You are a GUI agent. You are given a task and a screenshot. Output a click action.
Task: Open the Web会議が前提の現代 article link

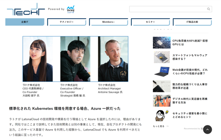coord(190,72)
